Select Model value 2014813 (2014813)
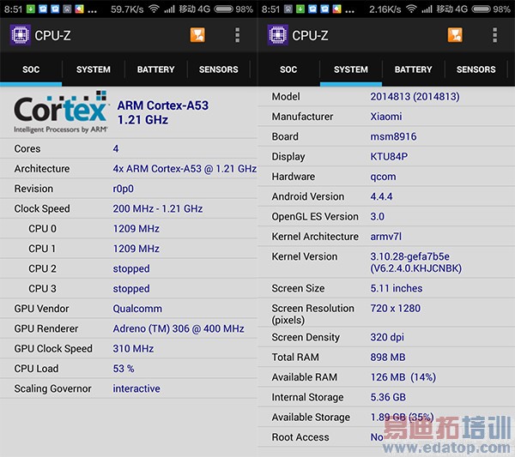The image size is (515, 457). [x=415, y=96]
